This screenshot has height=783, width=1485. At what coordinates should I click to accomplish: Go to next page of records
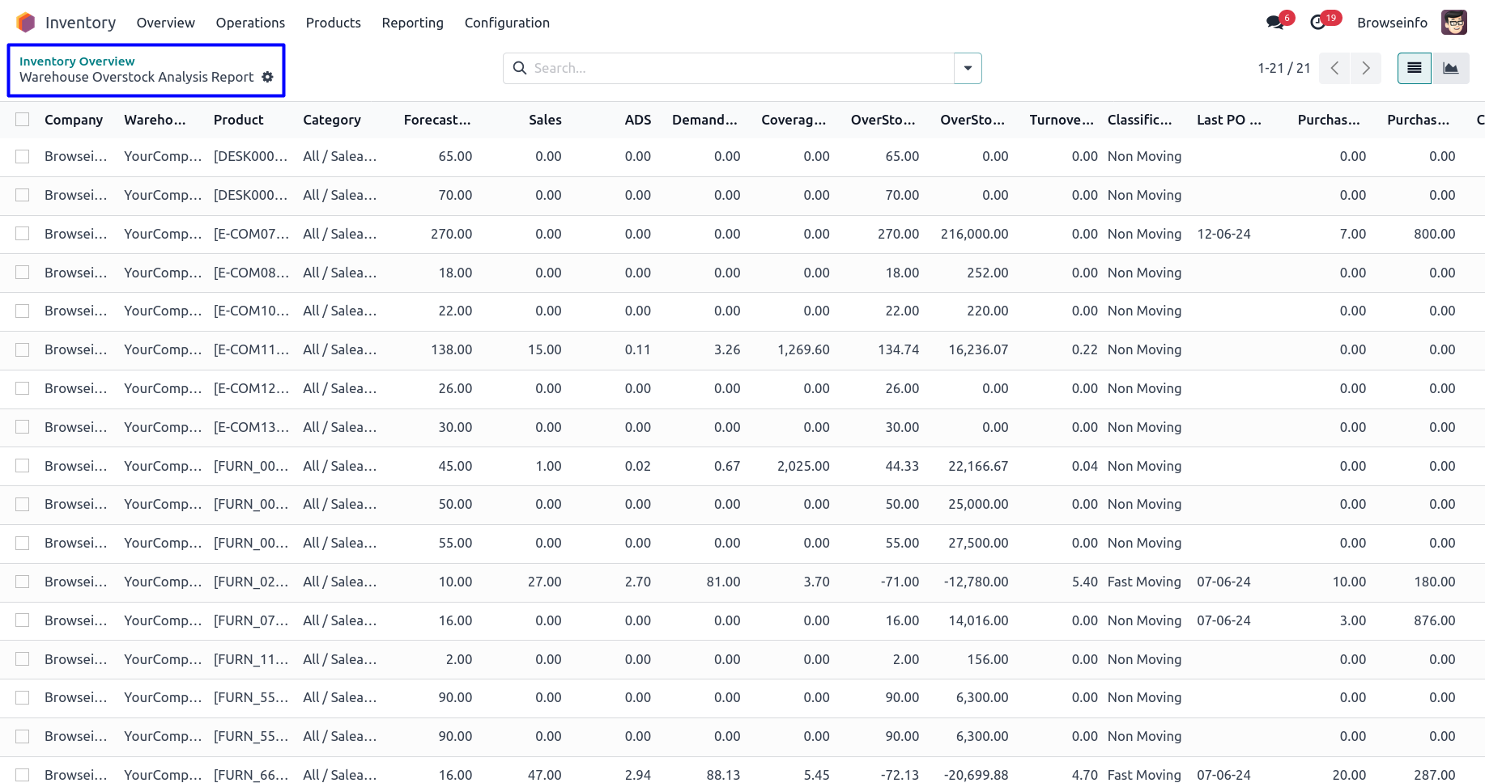coord(1366,68)
